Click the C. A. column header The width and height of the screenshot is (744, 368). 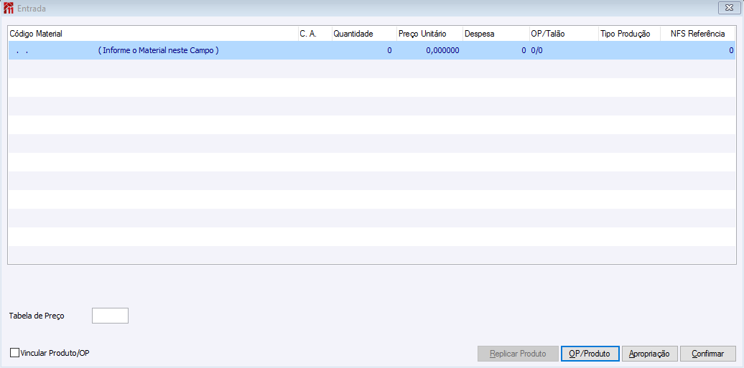tap(315, 34)
